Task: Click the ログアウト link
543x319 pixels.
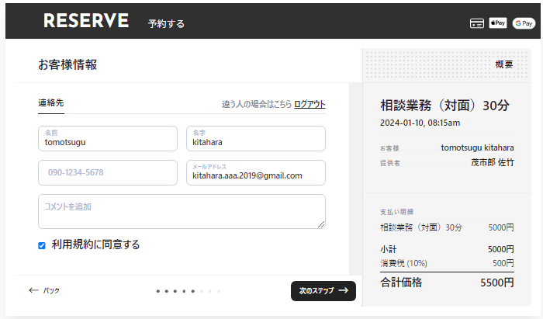Action: 310,104
